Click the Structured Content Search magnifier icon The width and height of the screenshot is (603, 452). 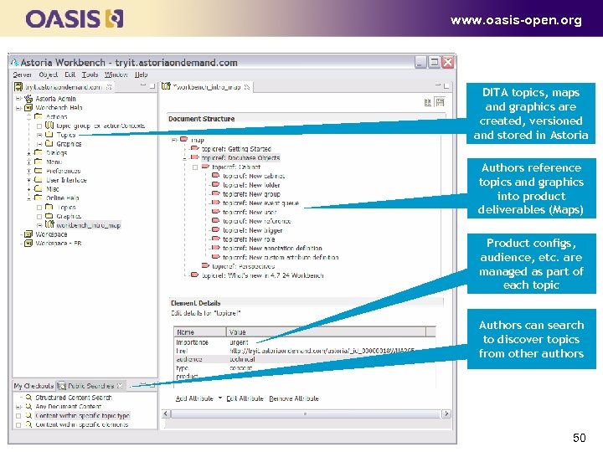[28, 398]
